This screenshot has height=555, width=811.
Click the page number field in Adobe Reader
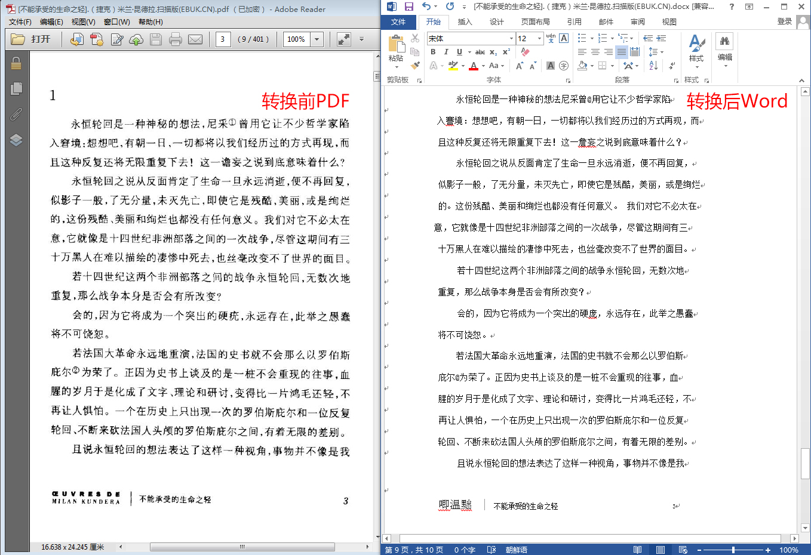coord(223,39)
